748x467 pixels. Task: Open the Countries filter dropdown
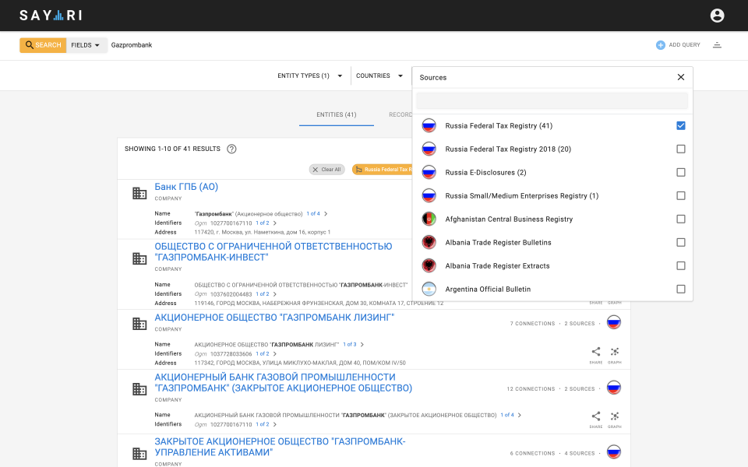click(379, 76)
